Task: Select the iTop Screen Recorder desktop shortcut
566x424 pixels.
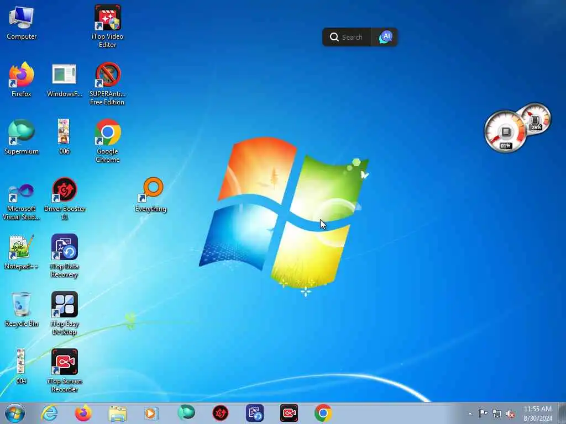Action: (65, 370)
